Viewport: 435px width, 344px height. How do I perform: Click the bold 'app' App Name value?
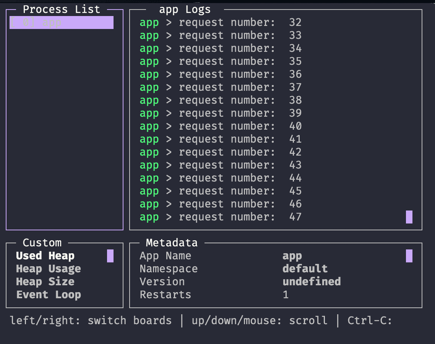292,256
